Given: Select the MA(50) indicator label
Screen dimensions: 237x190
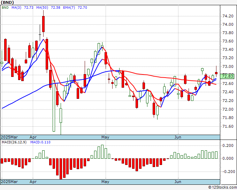Looking at the screenshot, I should [42, 8].
